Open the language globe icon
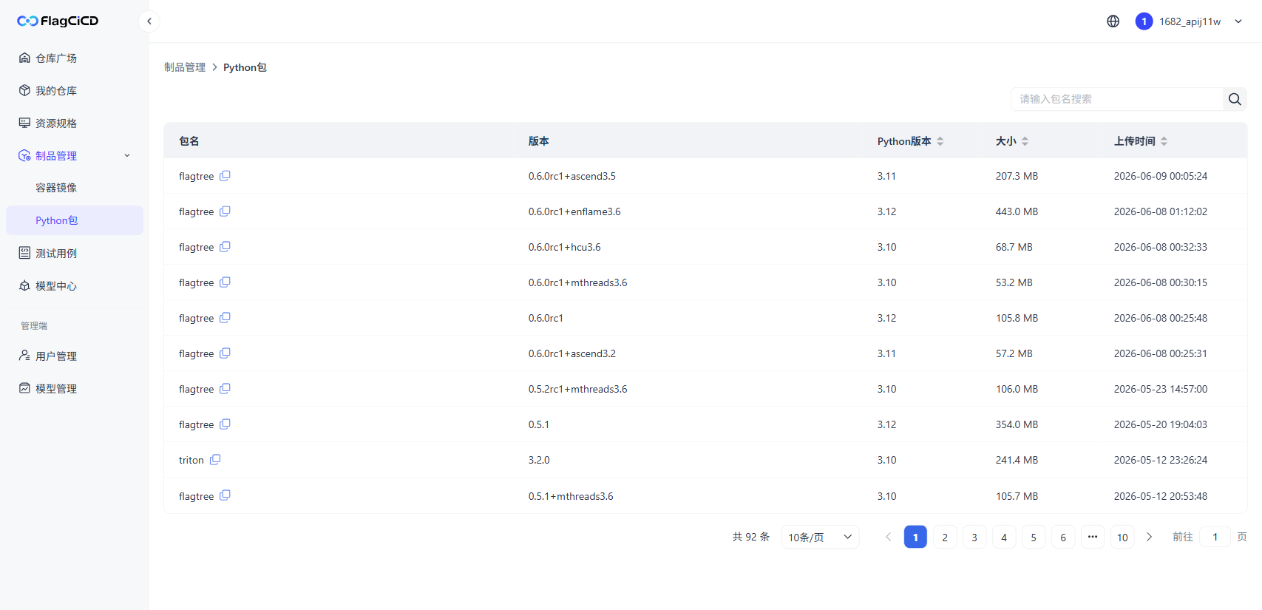 point(1113,21)
